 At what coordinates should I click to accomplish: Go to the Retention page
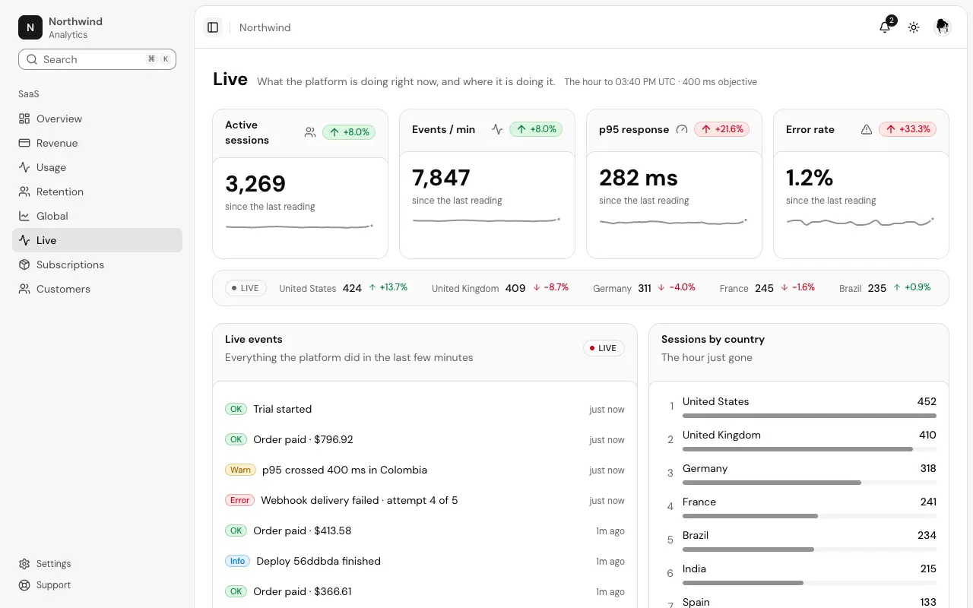point(97,192)
